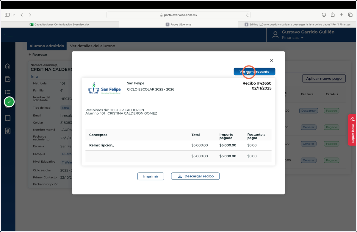This screenshot has width=357, height=232.
Task: Go back using Safari's back arrow
Action: [22, 15]
